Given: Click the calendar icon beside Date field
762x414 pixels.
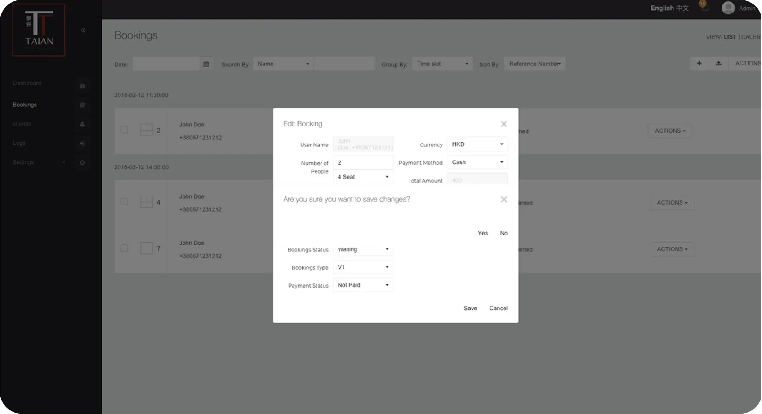Looking at the screenshot, I should tap(206, 64).
